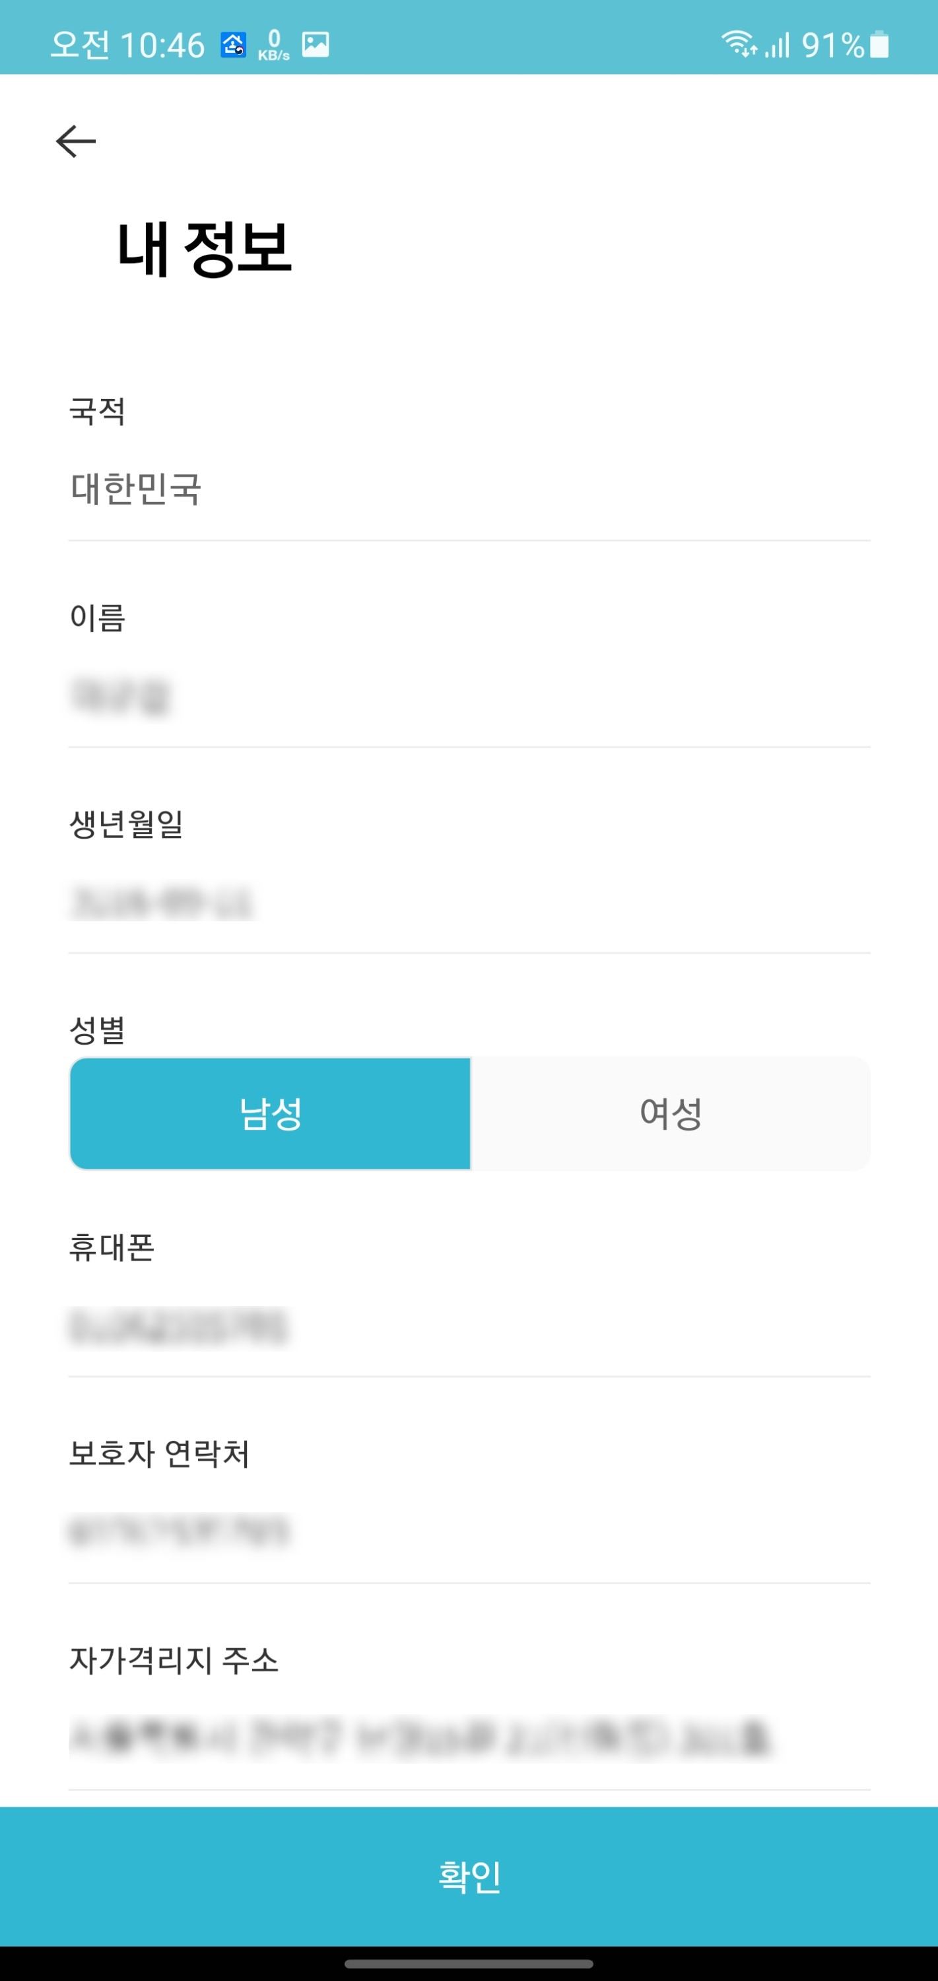Tap the bottom navigation gesture bar
The width and height of the screenshot is (938, 1981).
pyautogui.click(x=469, y=1964)
